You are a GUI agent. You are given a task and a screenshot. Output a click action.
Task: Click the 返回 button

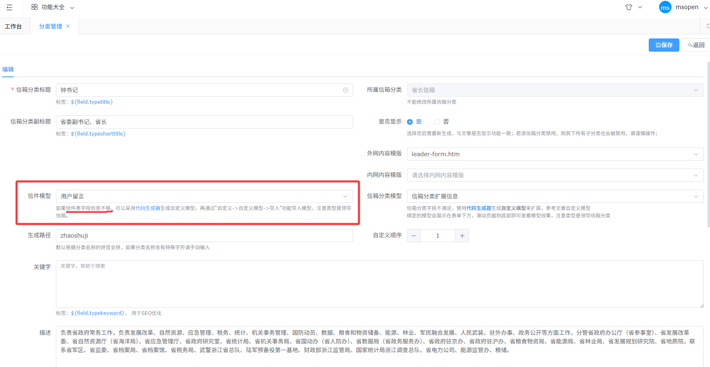[696, 45]
